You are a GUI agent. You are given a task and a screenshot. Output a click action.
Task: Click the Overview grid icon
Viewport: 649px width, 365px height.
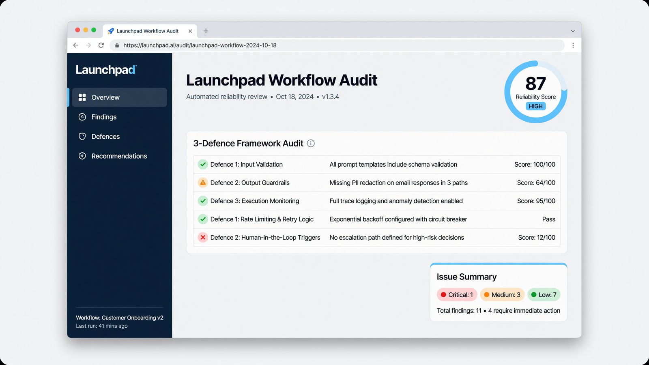tap(82, 97)
